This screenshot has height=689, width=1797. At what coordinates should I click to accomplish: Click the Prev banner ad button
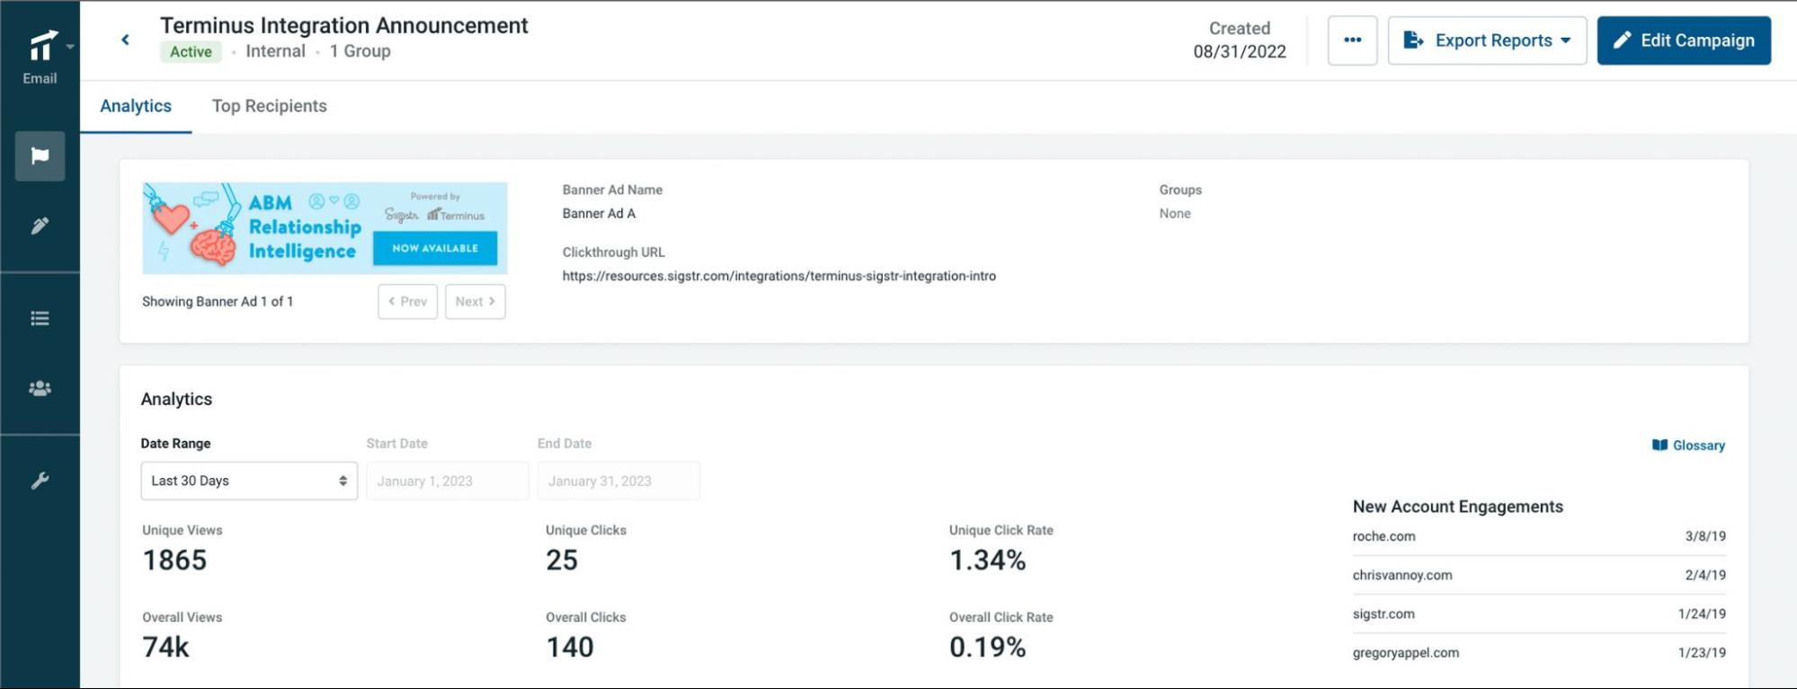coord(407,302)
